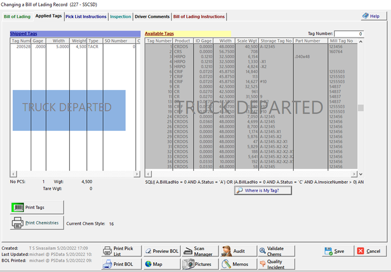
Task: Click the Print Chemistries printer icon
Action: tap(18, 223)
